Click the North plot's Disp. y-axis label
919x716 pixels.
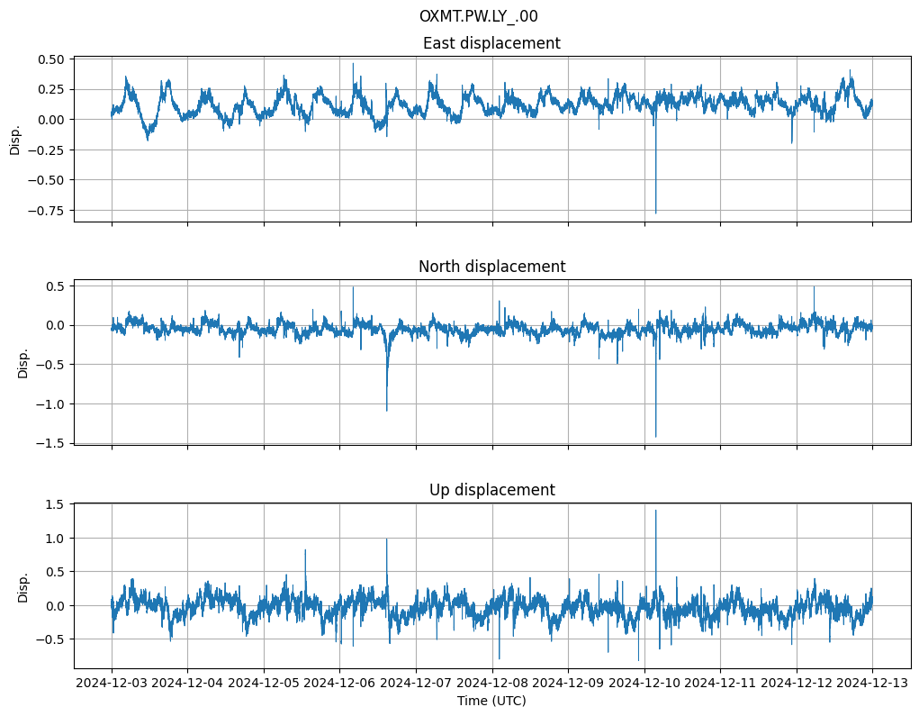click(23, 363)
